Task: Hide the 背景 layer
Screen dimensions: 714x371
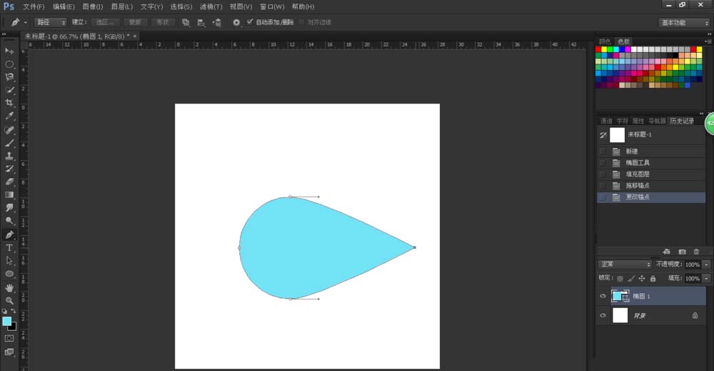Action: 603,315
